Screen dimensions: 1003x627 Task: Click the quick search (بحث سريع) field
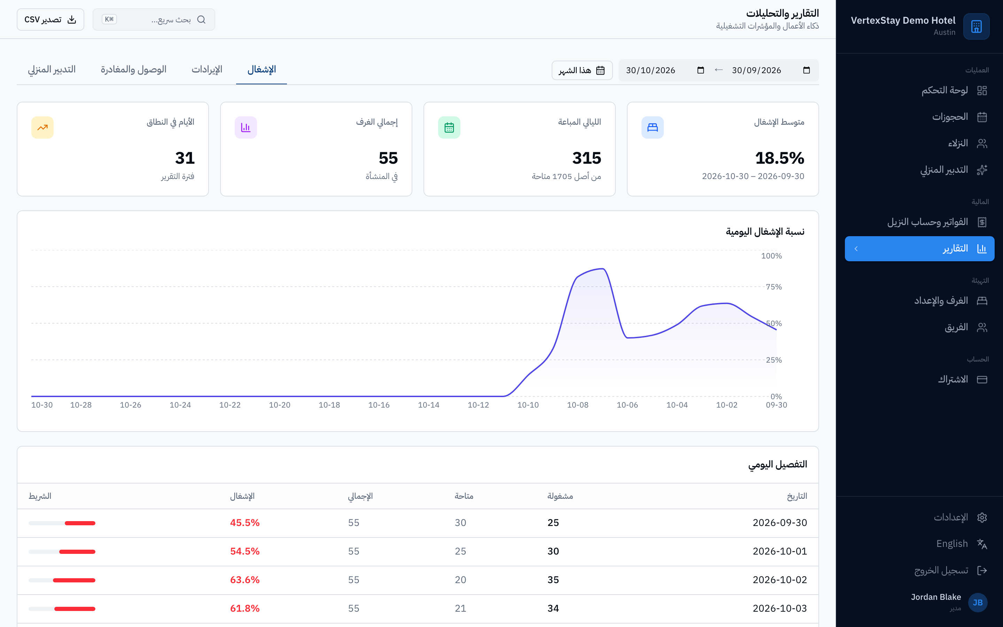click(154, 20)
